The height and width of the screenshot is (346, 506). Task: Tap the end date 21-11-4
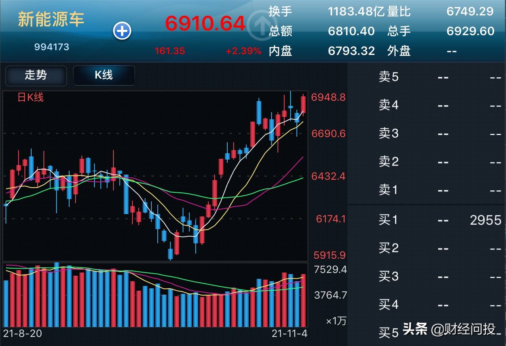point(289,333)
